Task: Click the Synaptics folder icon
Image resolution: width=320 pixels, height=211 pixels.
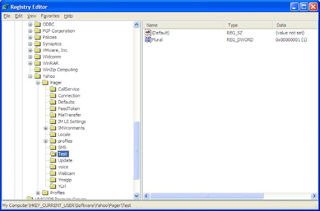Action: tap(37, 44)
